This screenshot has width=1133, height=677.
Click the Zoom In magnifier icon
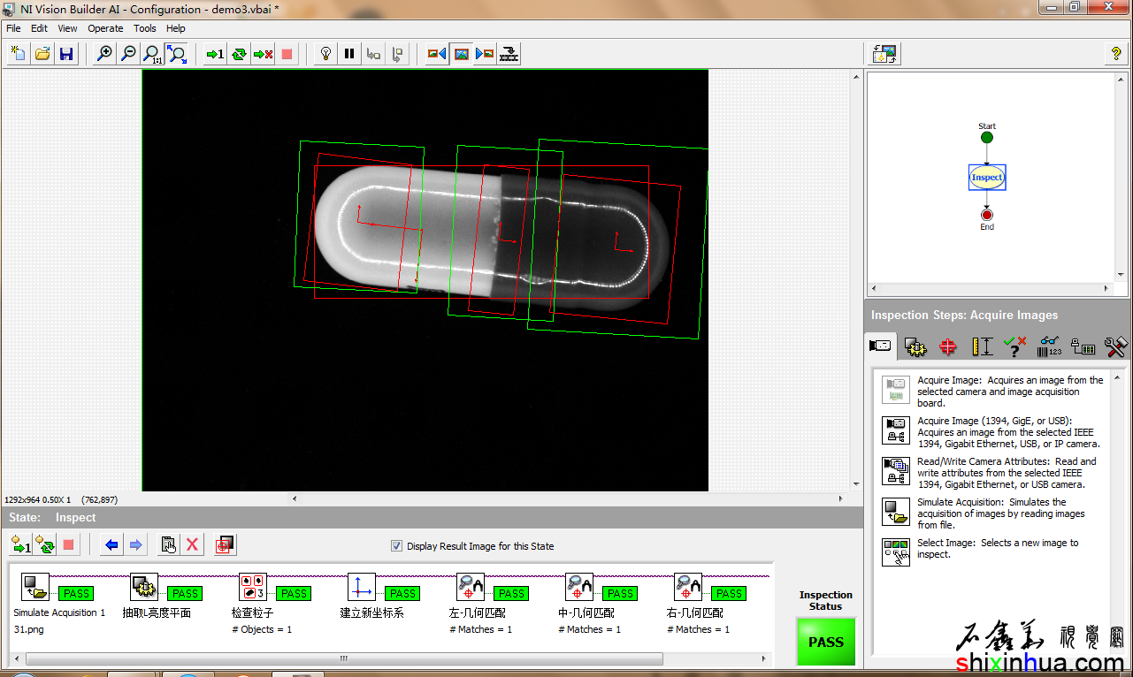104,54
